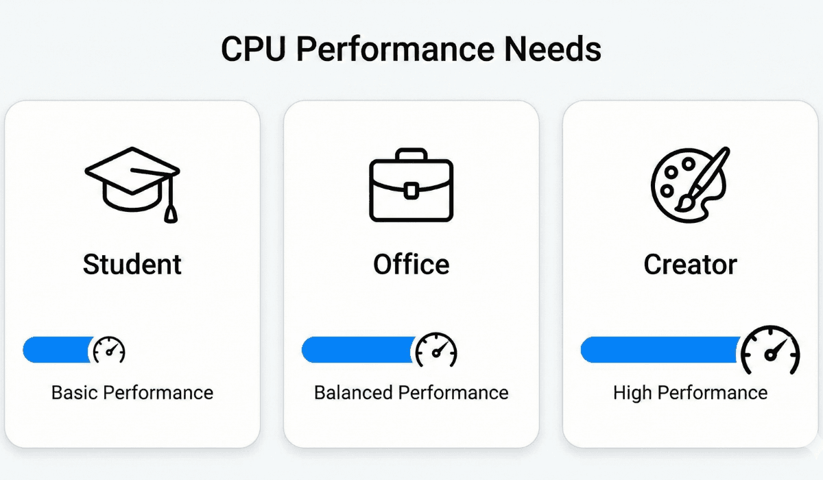The width and height of the screenshot is (823, 480).
Task: Click the small gauge beside Basic Performance bar
Action: click(109, 350)
